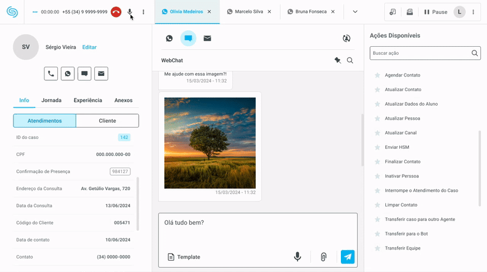Mute the microphone in call bar

click(130, 12)
